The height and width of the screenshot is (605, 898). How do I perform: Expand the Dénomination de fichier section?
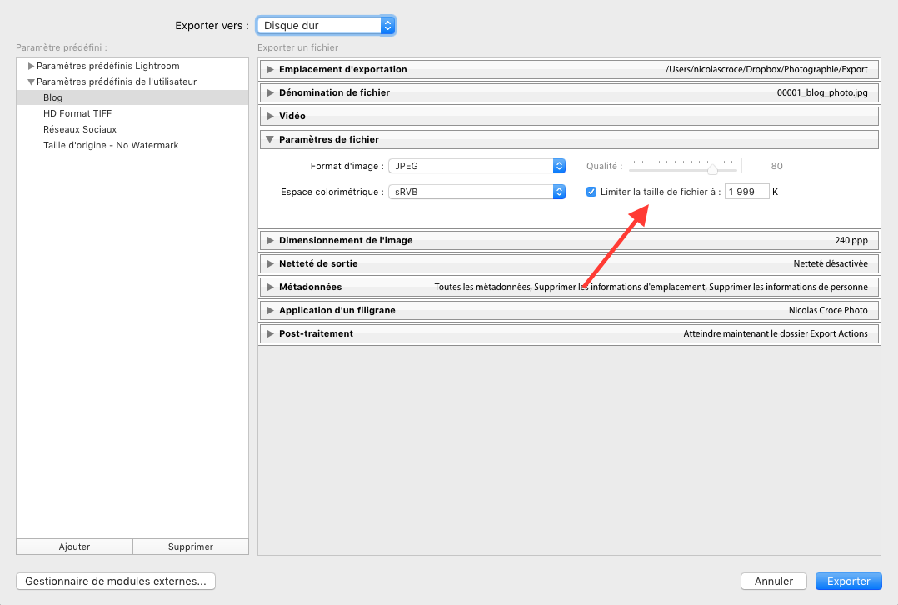pos(270,93)
